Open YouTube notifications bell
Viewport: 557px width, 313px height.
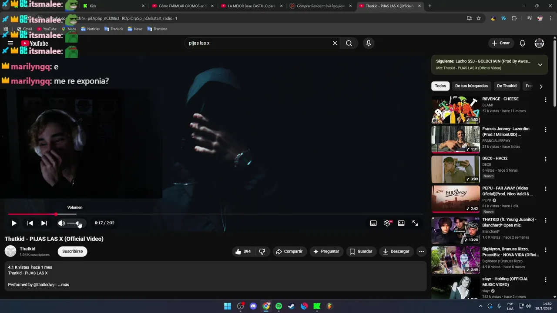(523, 43)
